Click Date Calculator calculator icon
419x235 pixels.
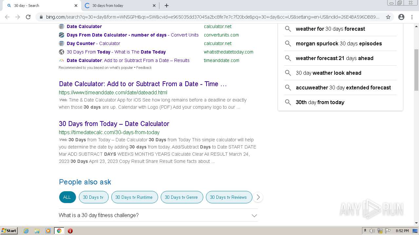(61, 26)
